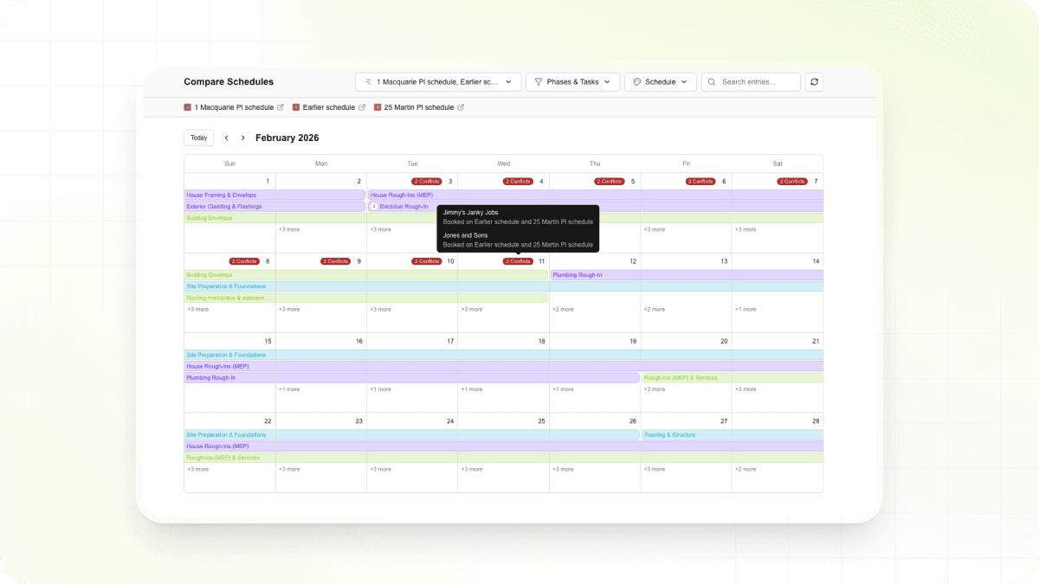Click Jones and Sons in conflict tooltip
This screenshot has width=1039, height=584.
[466, 235]
